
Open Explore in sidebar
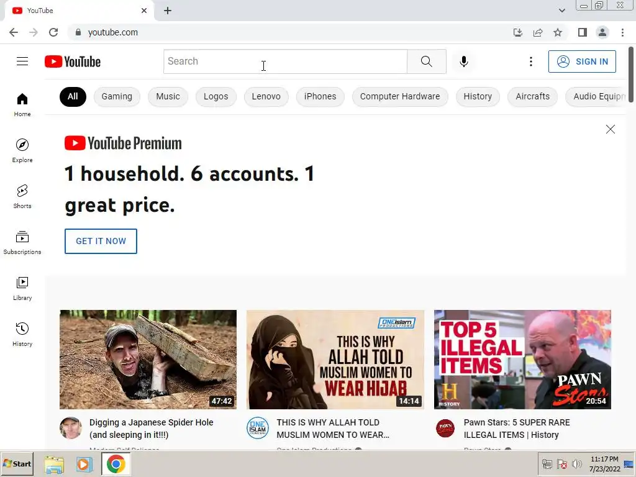[x=22, y=150]
